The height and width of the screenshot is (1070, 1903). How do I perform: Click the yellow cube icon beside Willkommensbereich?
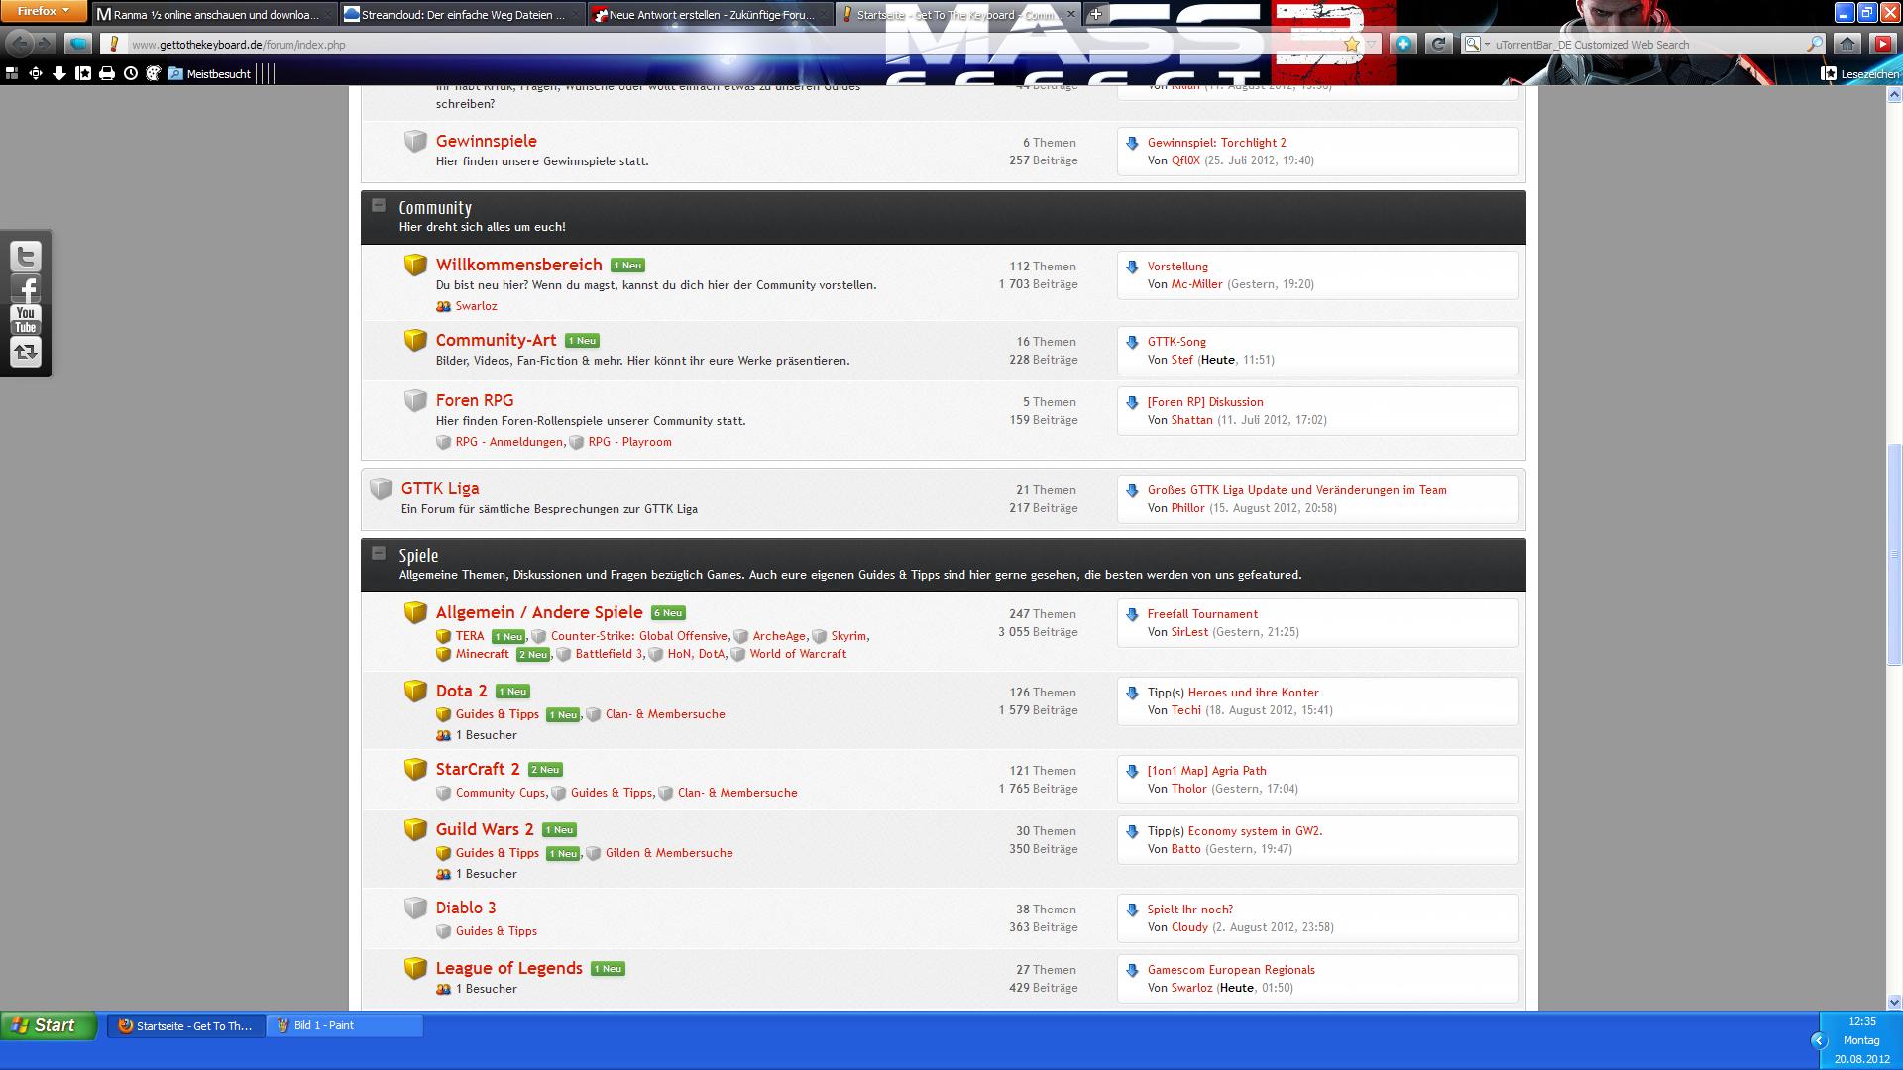pyautogui.click(x=415, y=265)
